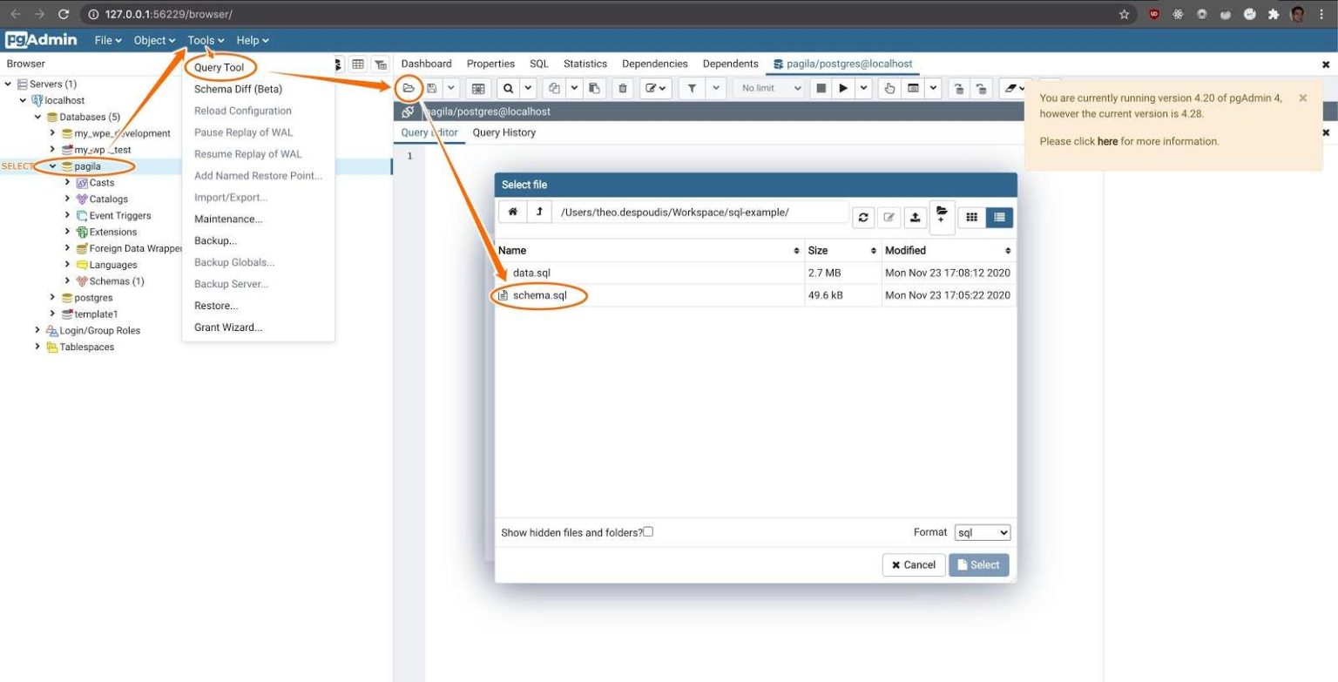The width and height of the screenshot is (1338, 682).
Task: Open the No limit rows dropdown
Action: click(767, 88)
